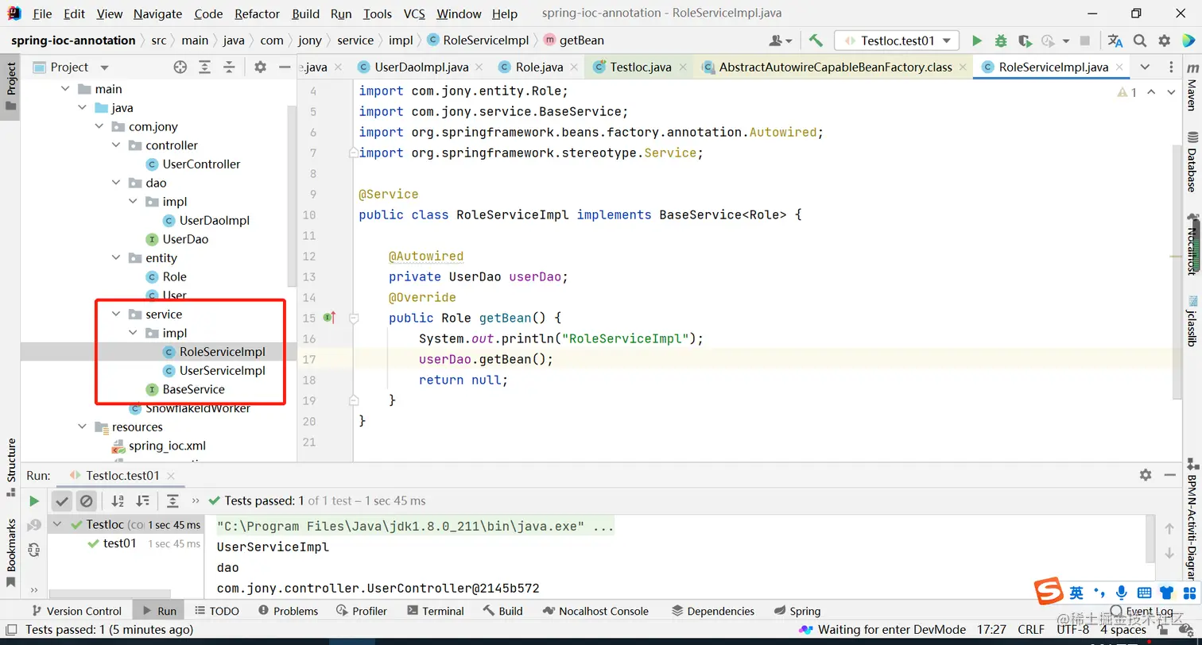Select opened file in Project tree icon

tap(180, 68)
